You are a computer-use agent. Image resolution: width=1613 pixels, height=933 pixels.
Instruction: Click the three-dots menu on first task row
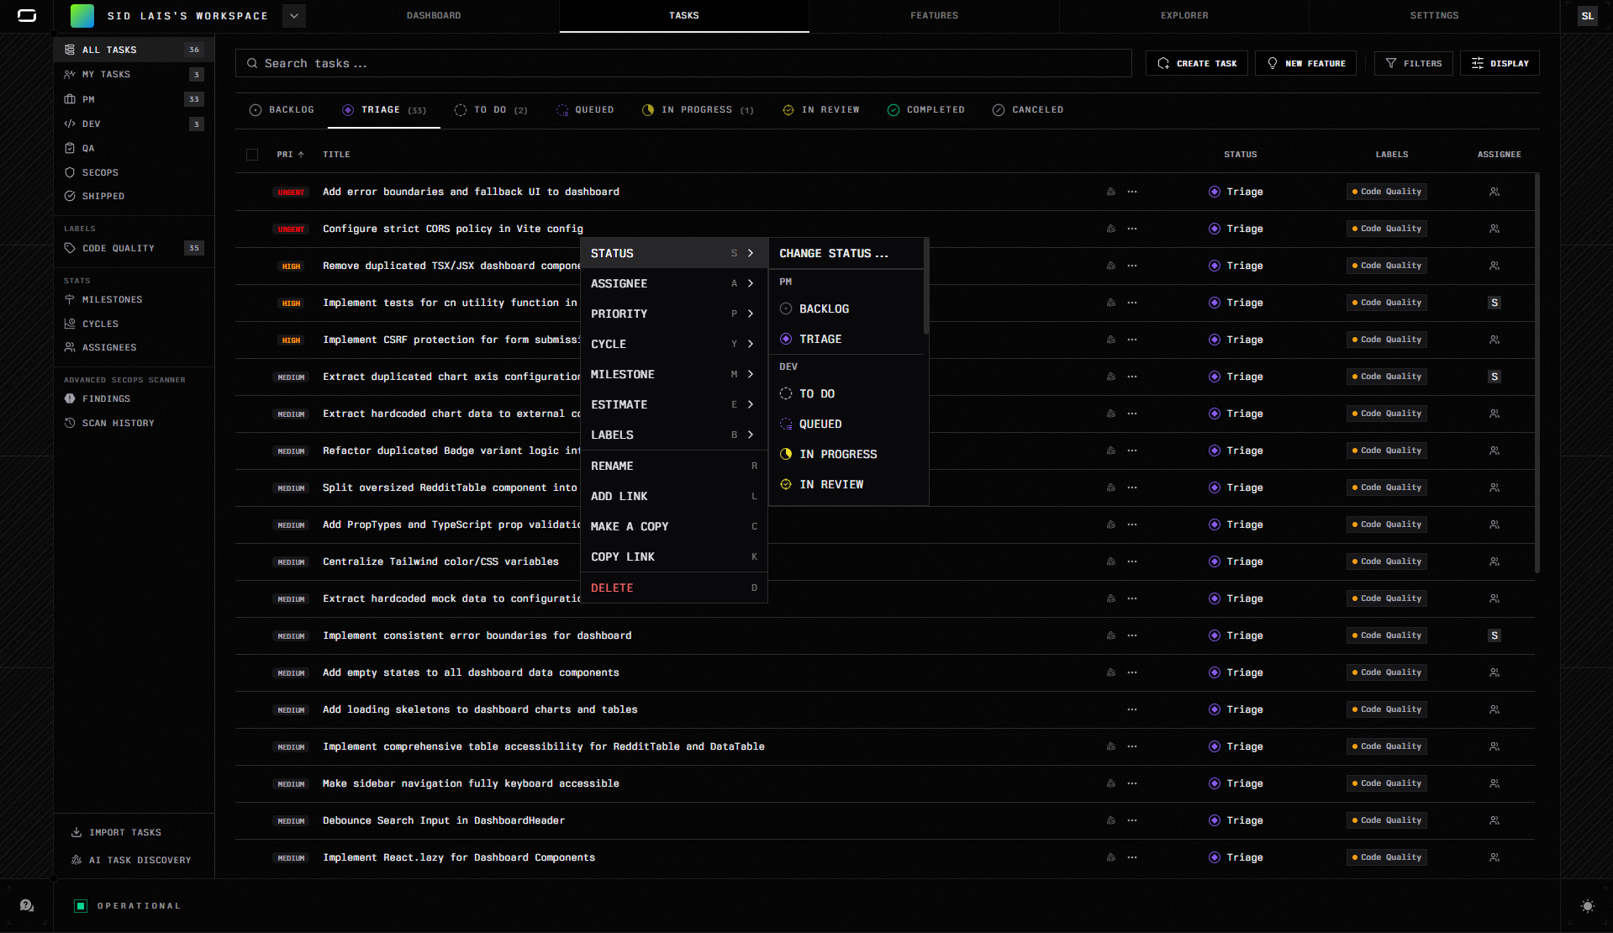pyautogui.click(x=1132, y=192)
